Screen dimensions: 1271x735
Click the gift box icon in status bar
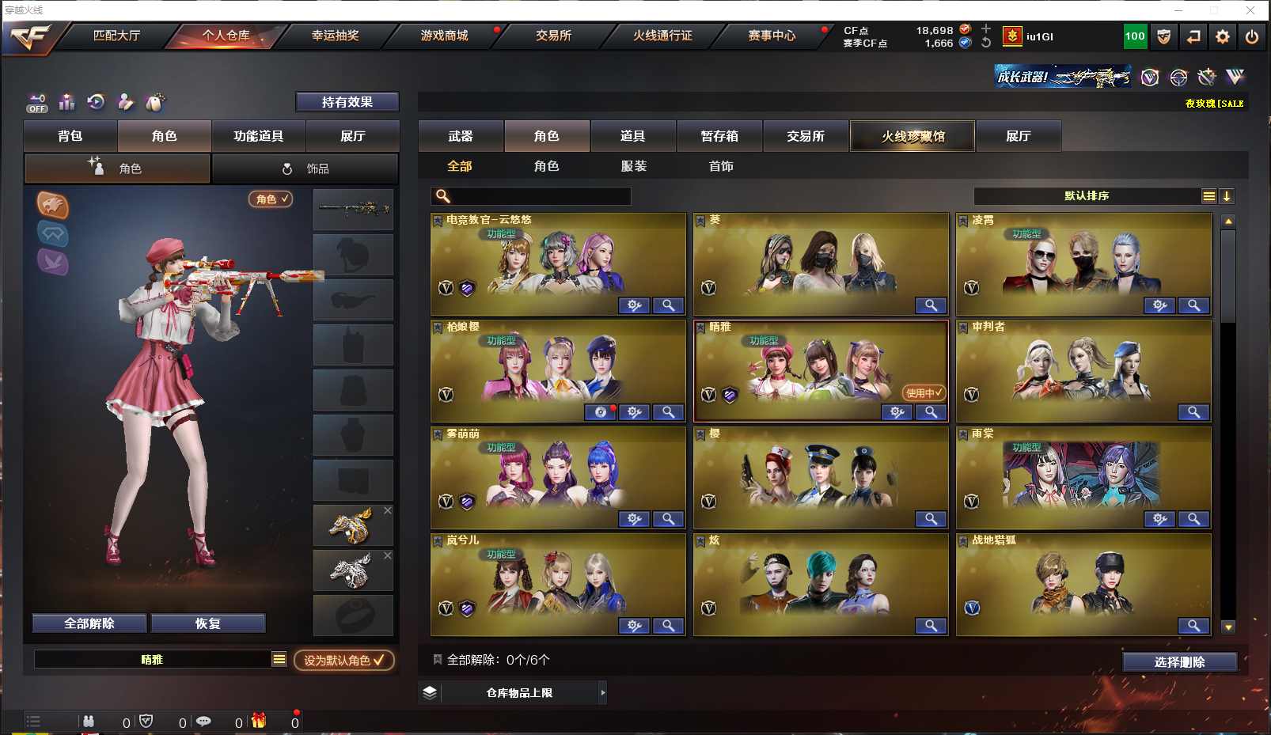(259, 721)
